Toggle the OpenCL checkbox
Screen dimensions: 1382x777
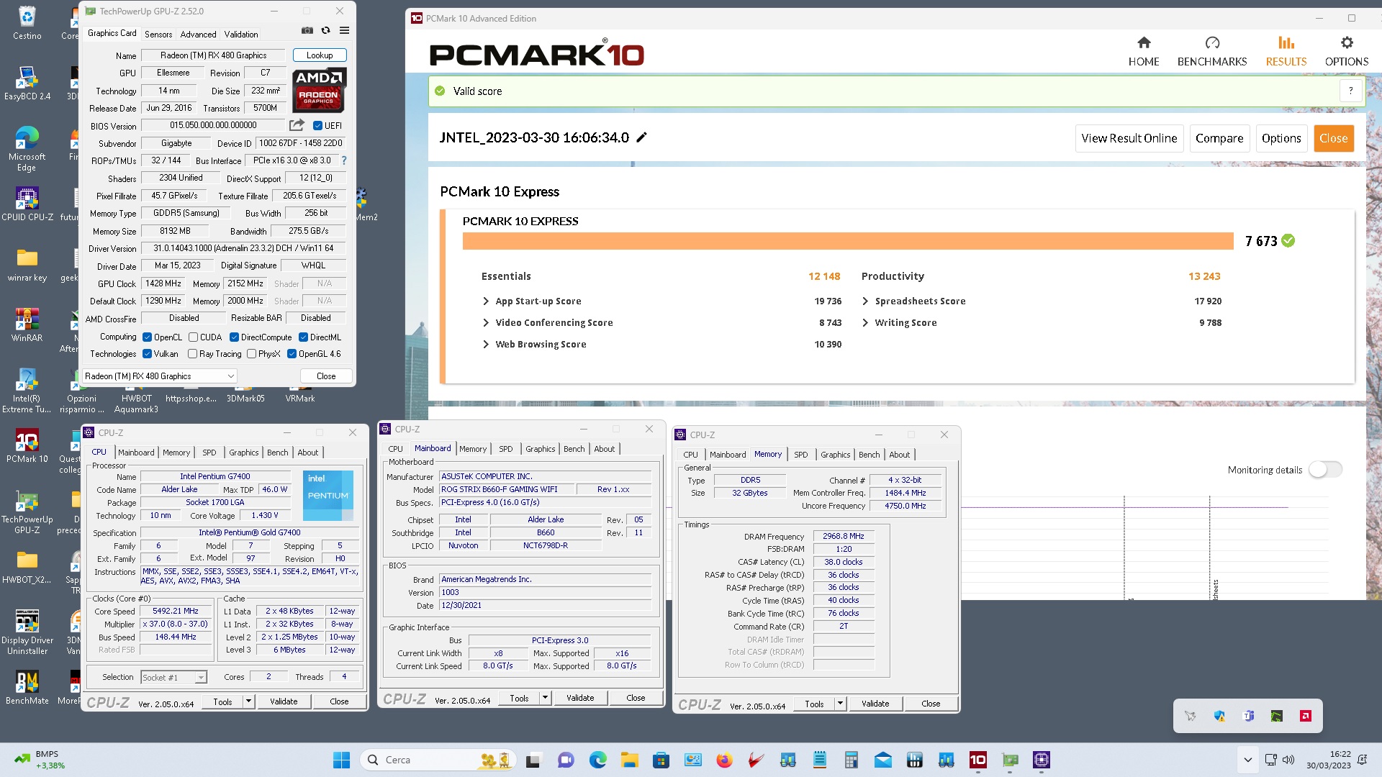[147, 337]
